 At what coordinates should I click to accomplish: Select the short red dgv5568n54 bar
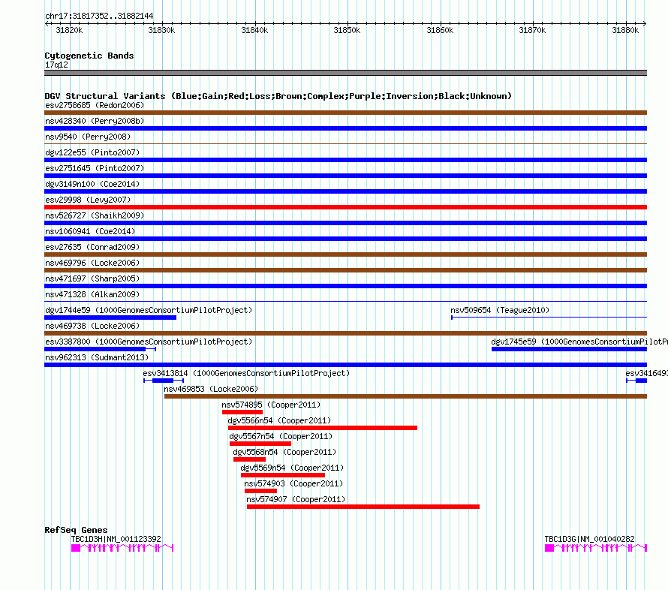(249, 459)
